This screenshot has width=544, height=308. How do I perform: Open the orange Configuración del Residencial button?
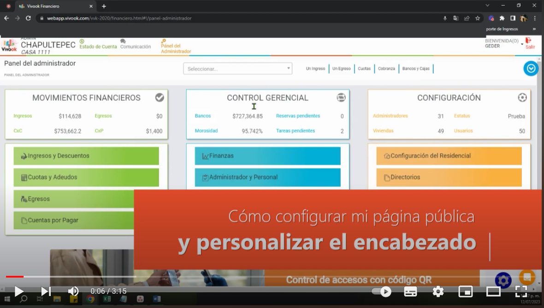[x=449, y=156]
